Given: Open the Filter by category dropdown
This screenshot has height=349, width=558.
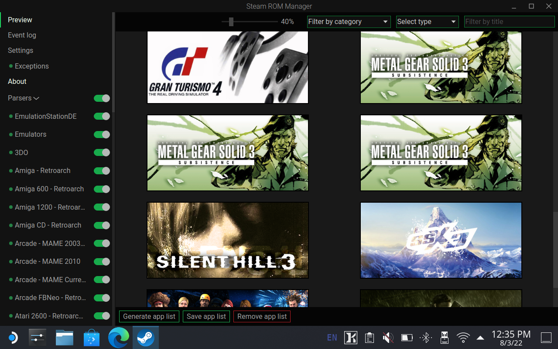Looking at the screenshot, I should click(x=349, y=22).
